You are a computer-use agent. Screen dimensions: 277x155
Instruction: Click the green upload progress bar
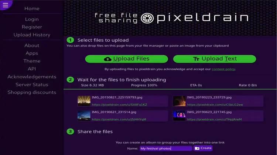[x=170, y=89]
